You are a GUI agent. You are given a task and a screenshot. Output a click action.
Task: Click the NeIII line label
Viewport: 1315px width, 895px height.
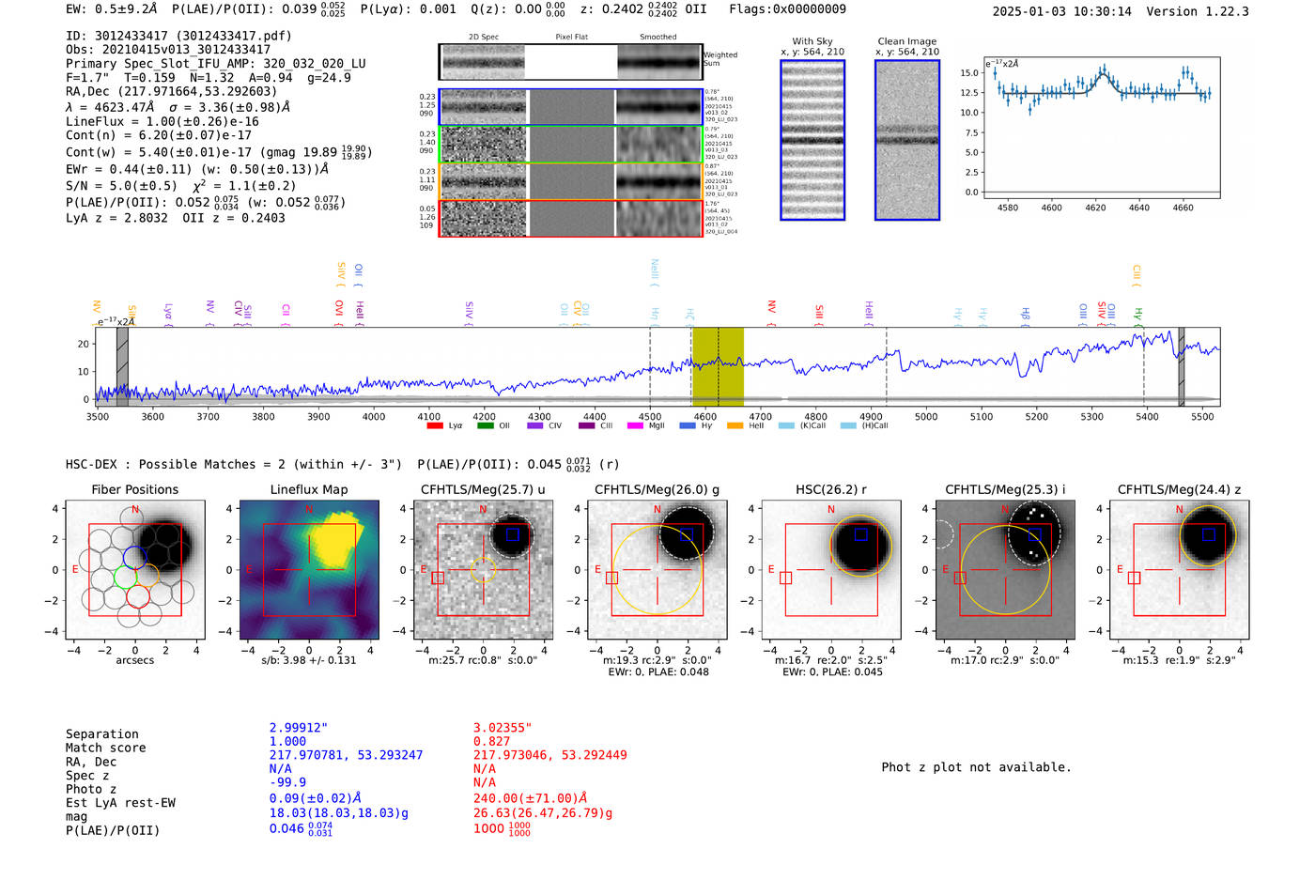pyautogui.click(x=655, y=272)
